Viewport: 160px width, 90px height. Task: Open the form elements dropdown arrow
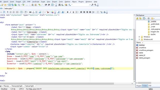[x=27, y=12]
